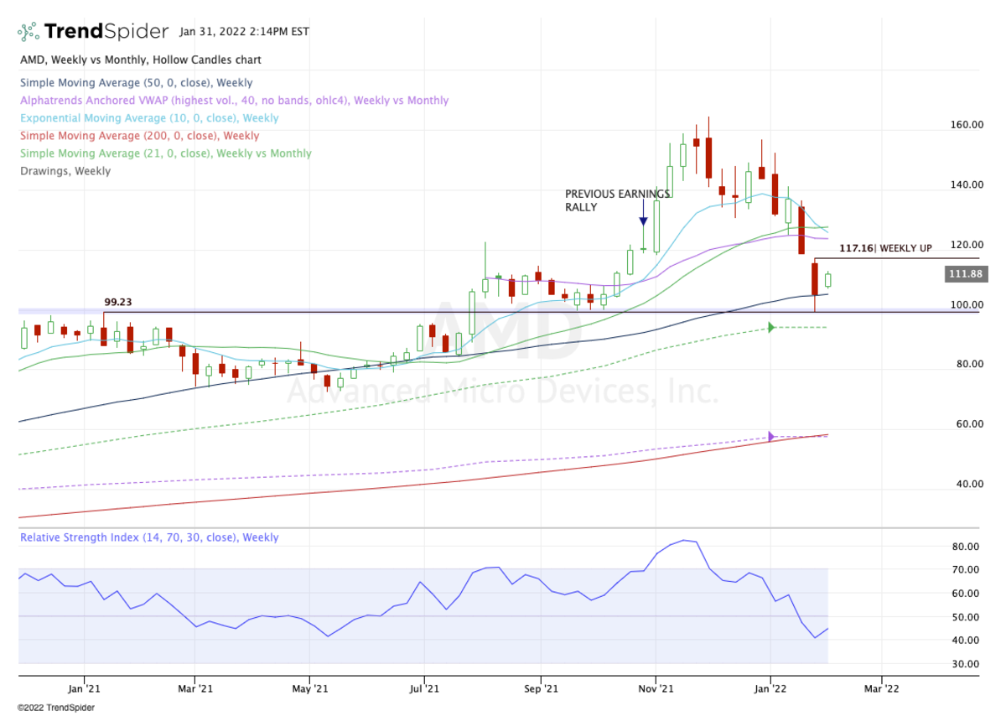This screenshot has height=716, width=1006.
Task: Click the 120.00 price axis label
Action: pos(967,245)
